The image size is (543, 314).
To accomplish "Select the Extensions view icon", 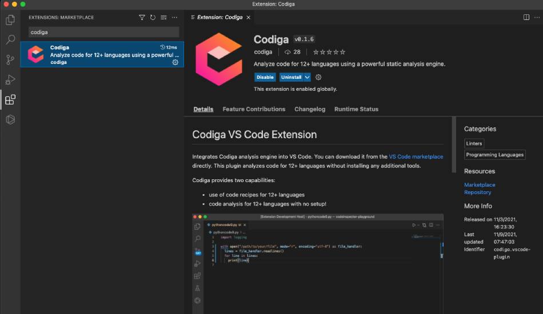I will 10,99.
